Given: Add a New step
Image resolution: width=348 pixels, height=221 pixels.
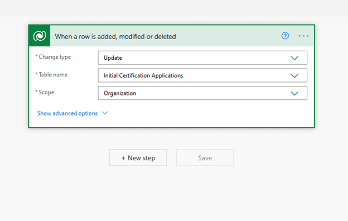Looking at the screenshot, I should 138,158.
